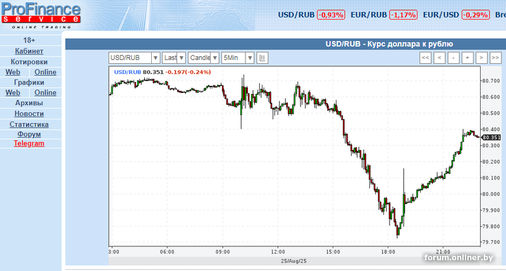Click the 18+ label in sidebar
The image size is (506, 271).
click(29, 40)
